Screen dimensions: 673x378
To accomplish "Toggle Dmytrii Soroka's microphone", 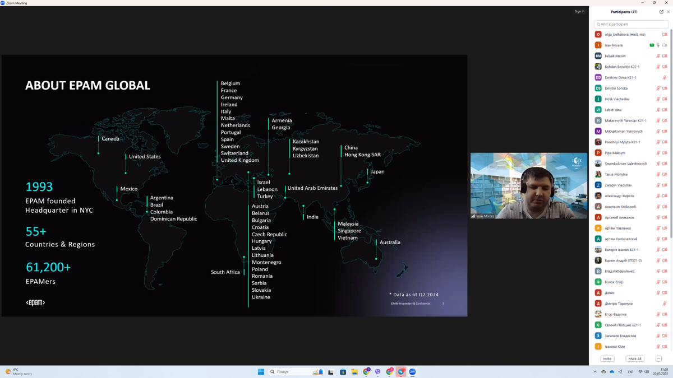I will (x=658, y=88).
